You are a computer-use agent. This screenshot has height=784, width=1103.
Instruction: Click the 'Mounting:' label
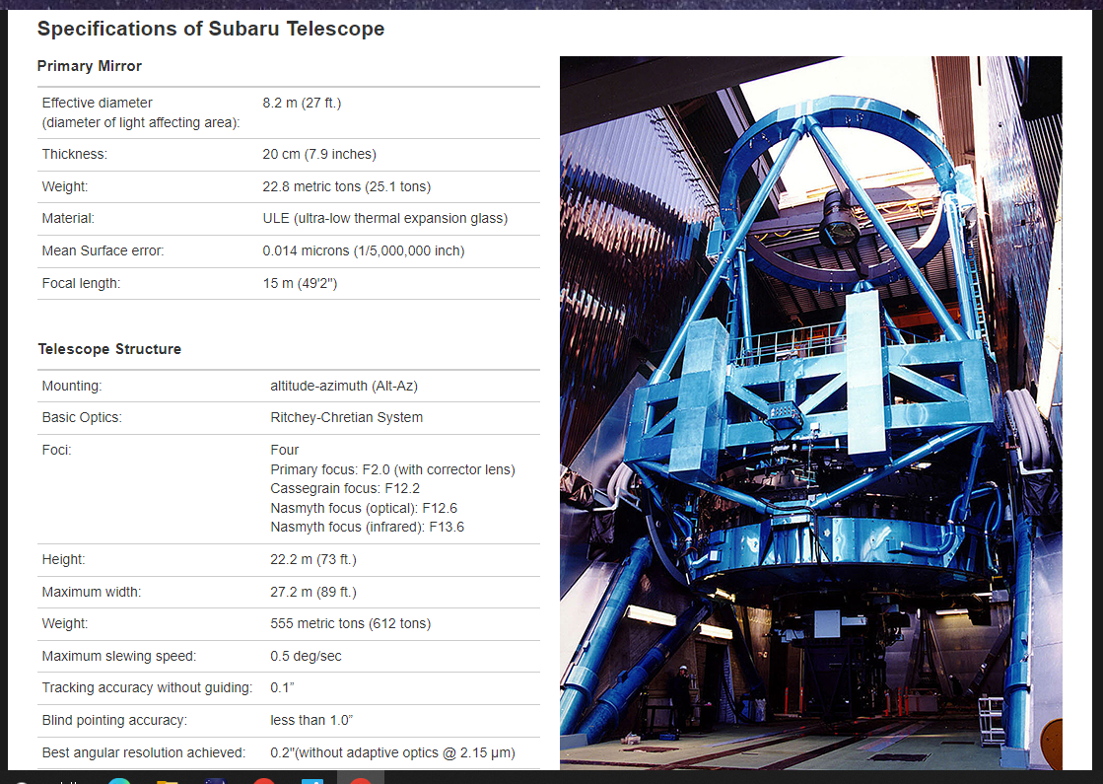[x=72, y=386]
